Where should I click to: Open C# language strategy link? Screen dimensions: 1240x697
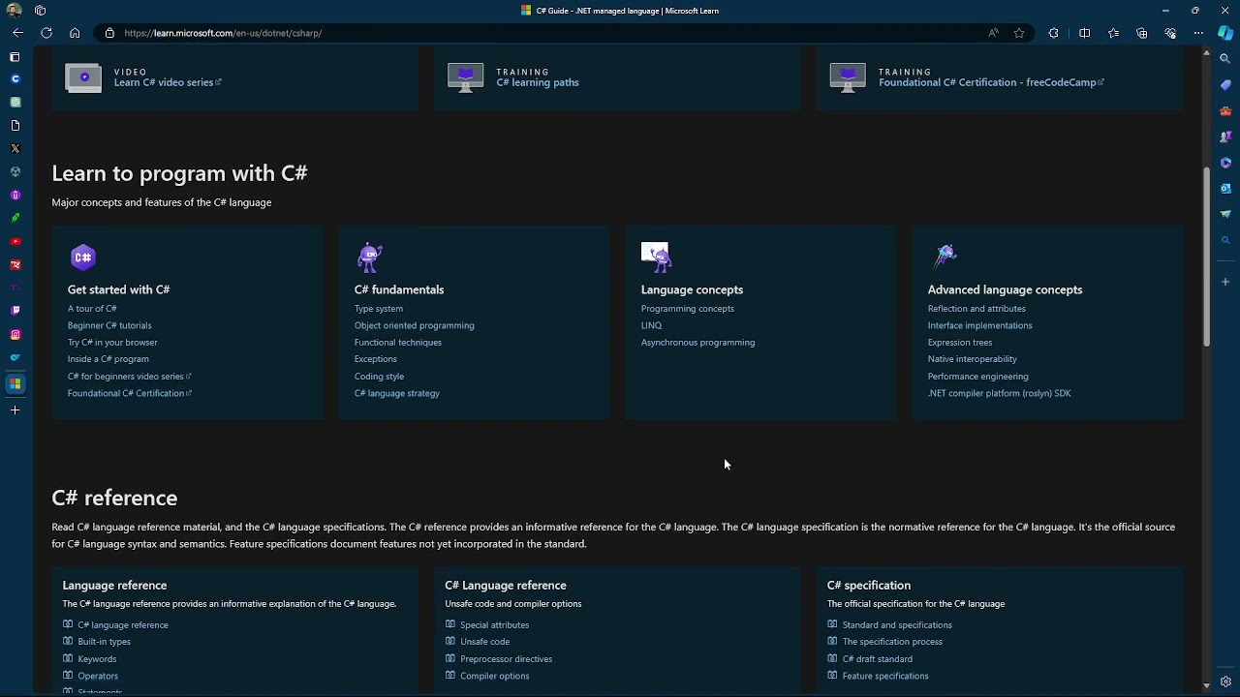(x=397, y=393)
